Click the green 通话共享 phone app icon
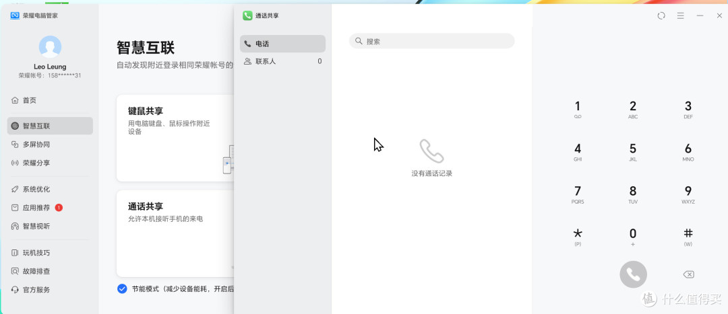728x314 pixels. coord(247,15)
